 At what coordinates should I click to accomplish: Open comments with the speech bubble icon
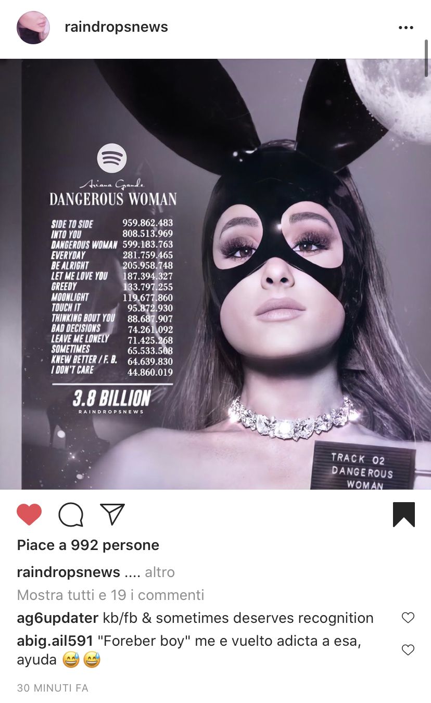click(71, 515)
